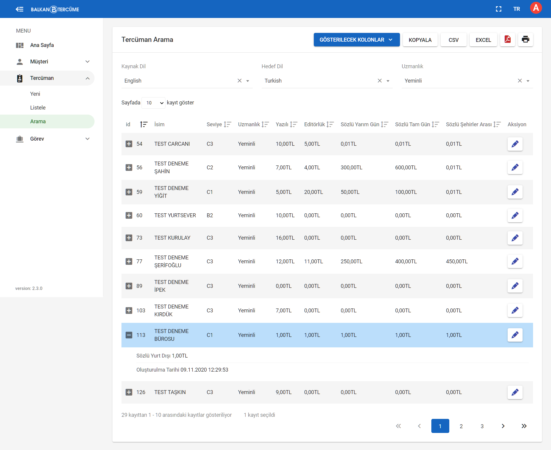This screenshot has height=450, width=551.
Task: Click the print icon button
Action: point(525,39)
